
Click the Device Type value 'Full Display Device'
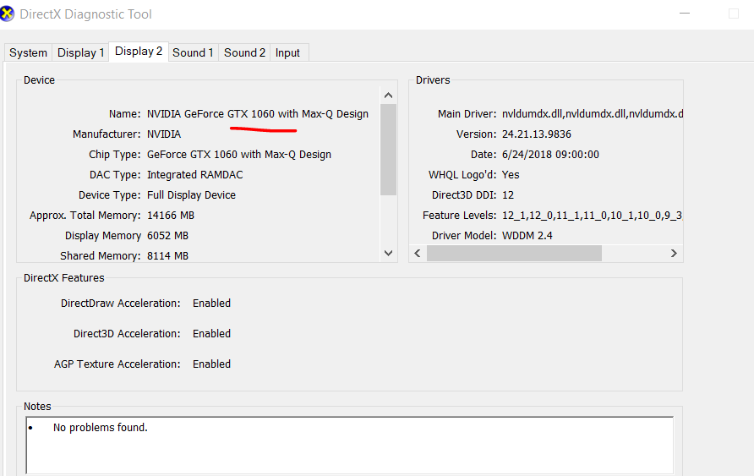(x=191, y=195)
